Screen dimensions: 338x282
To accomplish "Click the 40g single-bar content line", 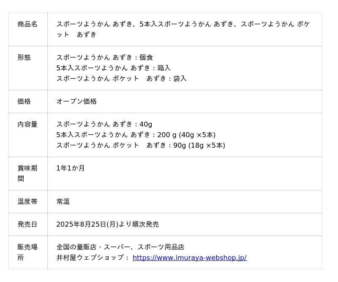I will point(104,124).
